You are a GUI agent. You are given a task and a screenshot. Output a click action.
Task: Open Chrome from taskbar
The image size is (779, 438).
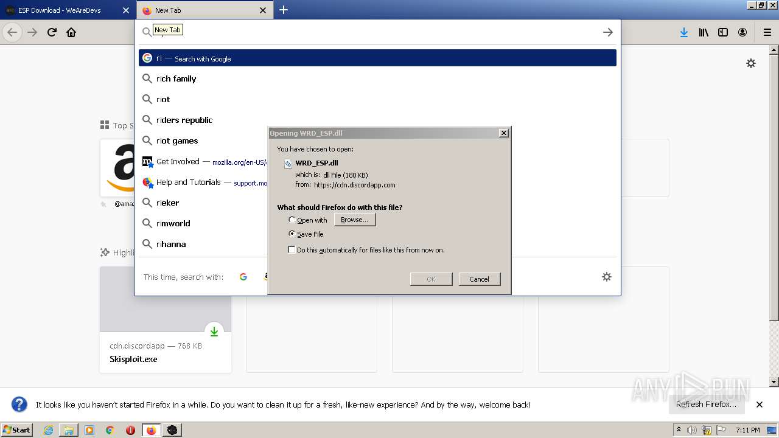click(110, 430)
